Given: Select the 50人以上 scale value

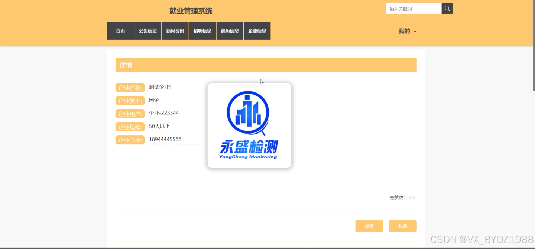Looking at the screenshot, I should [159, 126].
